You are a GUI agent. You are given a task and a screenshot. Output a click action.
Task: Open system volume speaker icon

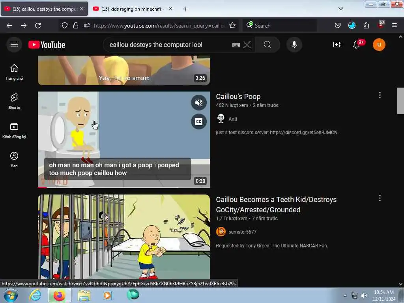pos(364,296)
